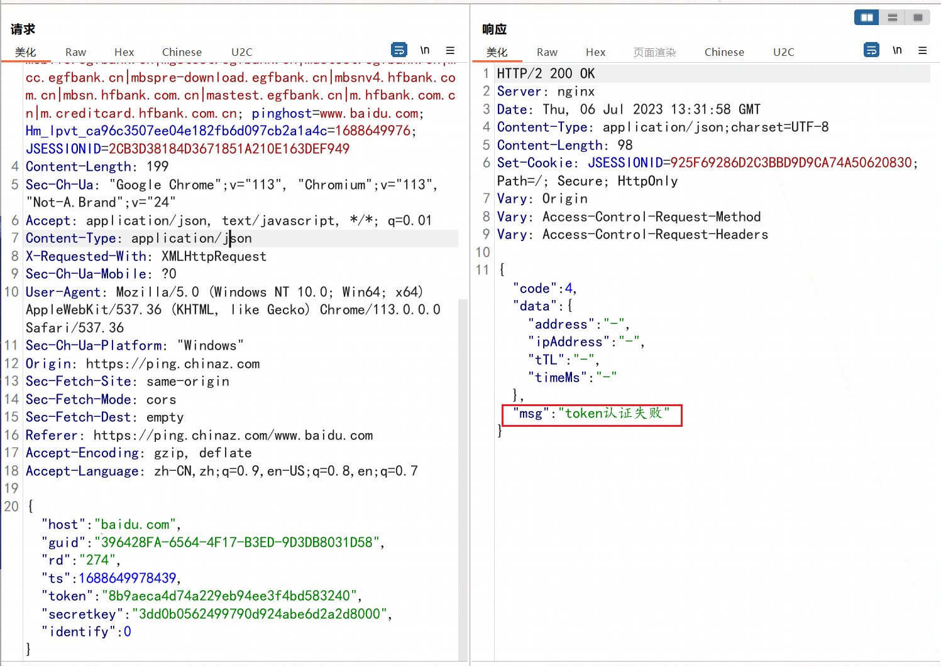The height and width of the screenshot is (666, 941).
Task: Click the HTTP/2 200 OK status line
Action: 546,73
